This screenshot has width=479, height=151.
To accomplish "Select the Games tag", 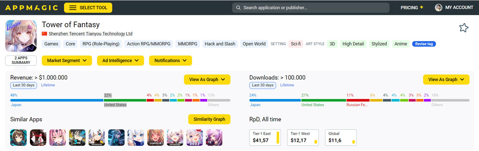I will (x=51, y=44).
